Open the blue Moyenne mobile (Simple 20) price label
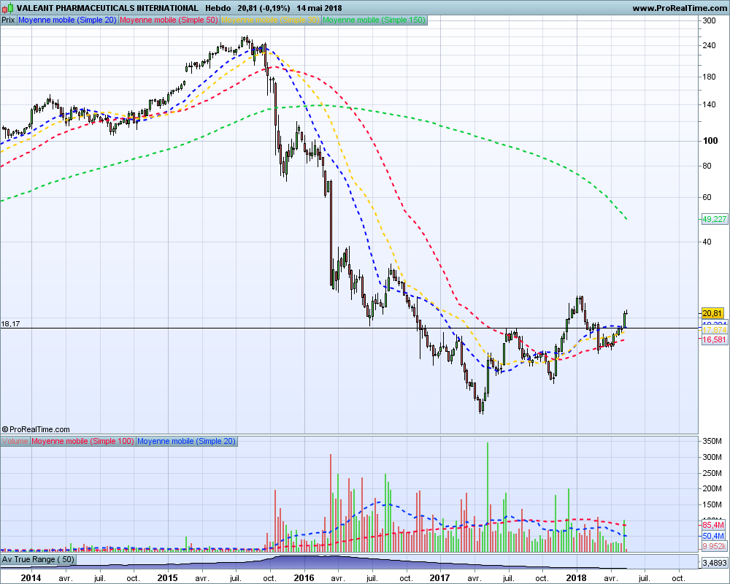 coord(67,20)
